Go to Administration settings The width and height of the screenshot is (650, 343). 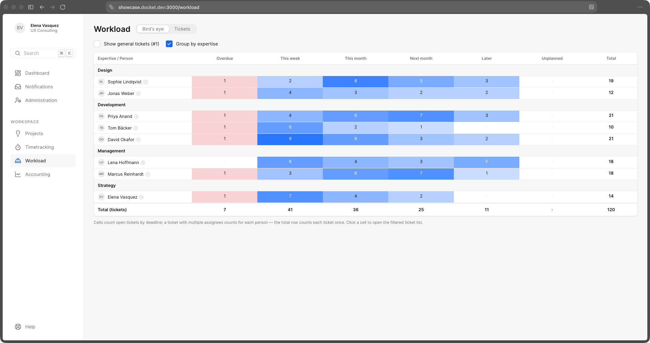43,100
